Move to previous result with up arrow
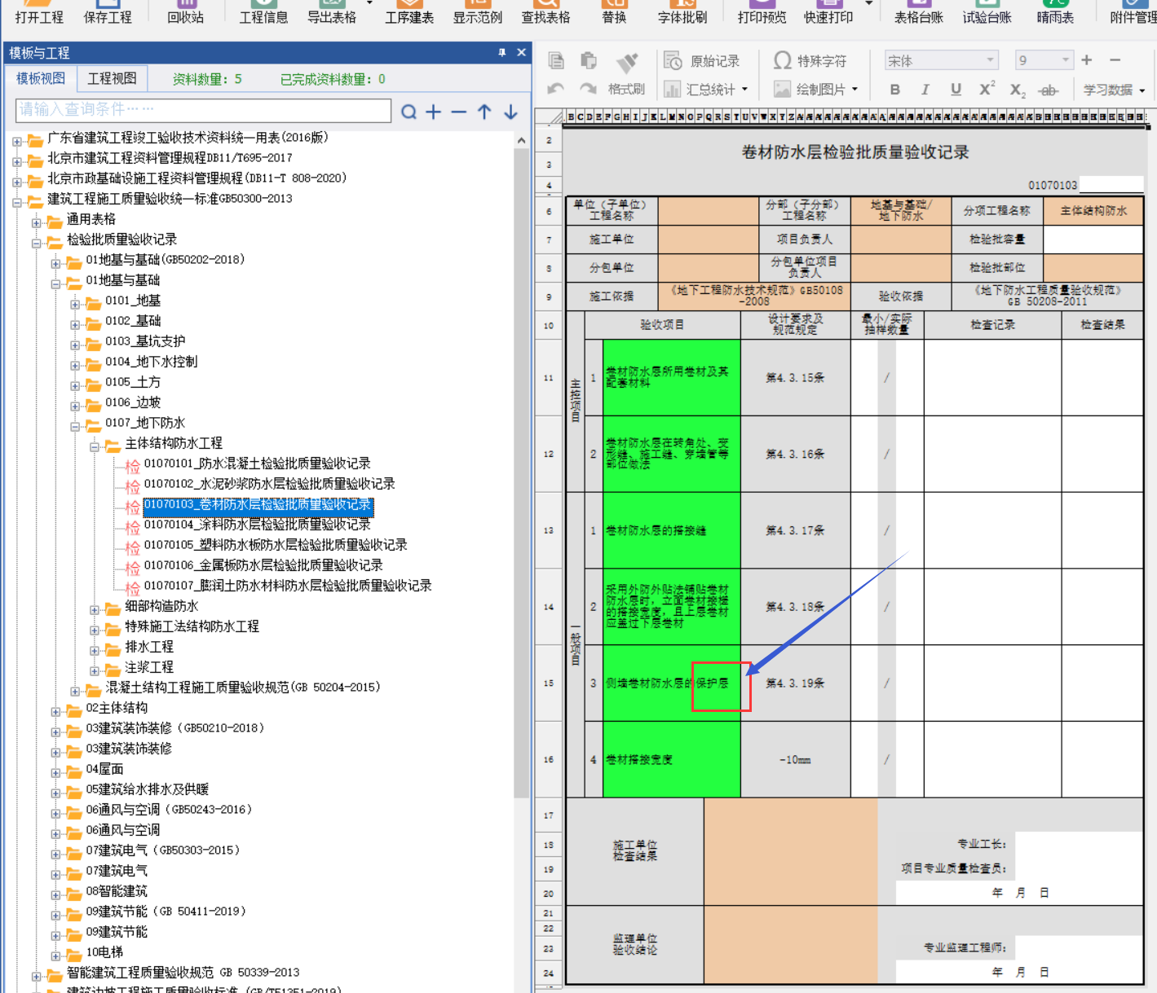The image size is (1157, 993). coord(484,112)
